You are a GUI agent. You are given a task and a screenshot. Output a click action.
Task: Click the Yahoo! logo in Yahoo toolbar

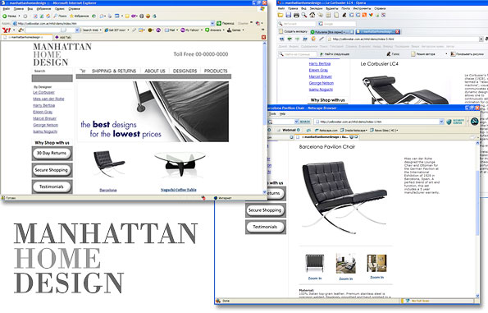(7, 30)
